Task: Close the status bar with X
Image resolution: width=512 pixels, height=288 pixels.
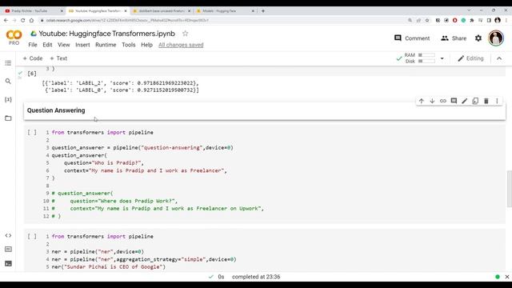Action: point(506,277)
